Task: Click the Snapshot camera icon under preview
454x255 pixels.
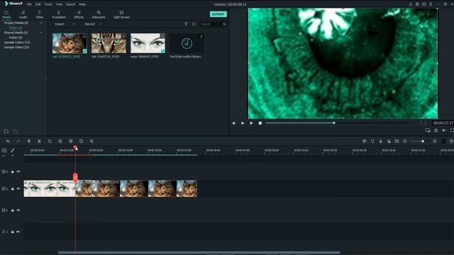Action: (436, 130)
